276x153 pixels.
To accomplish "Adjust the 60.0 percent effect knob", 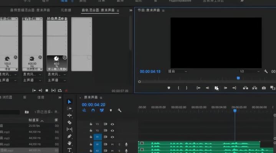I will point(56,58).
